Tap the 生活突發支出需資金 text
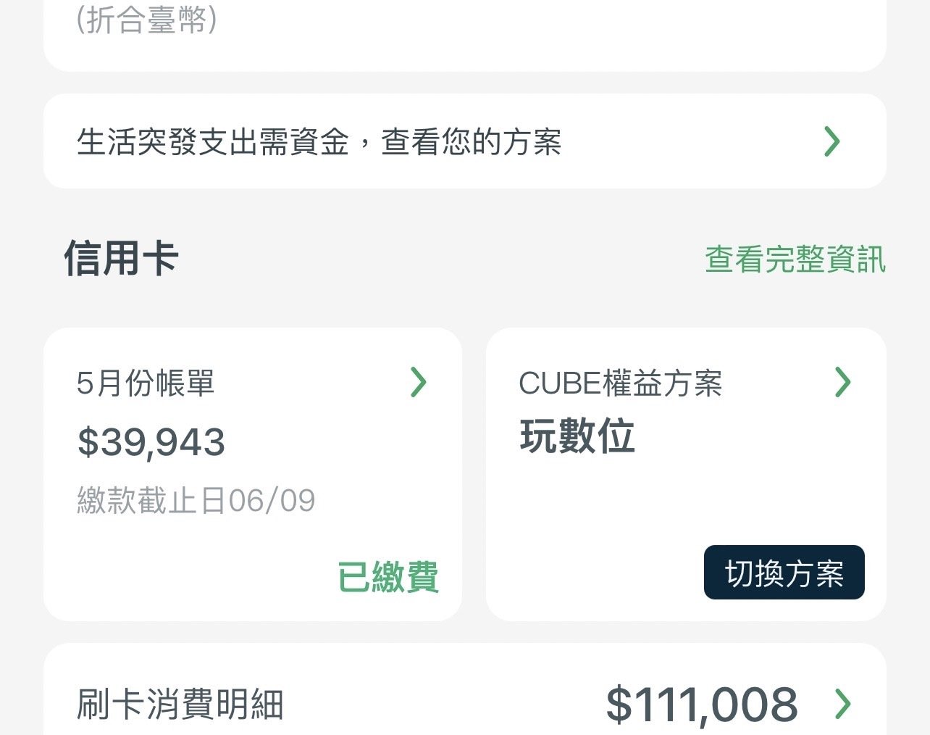930x735 pixels. coord(213,141)
